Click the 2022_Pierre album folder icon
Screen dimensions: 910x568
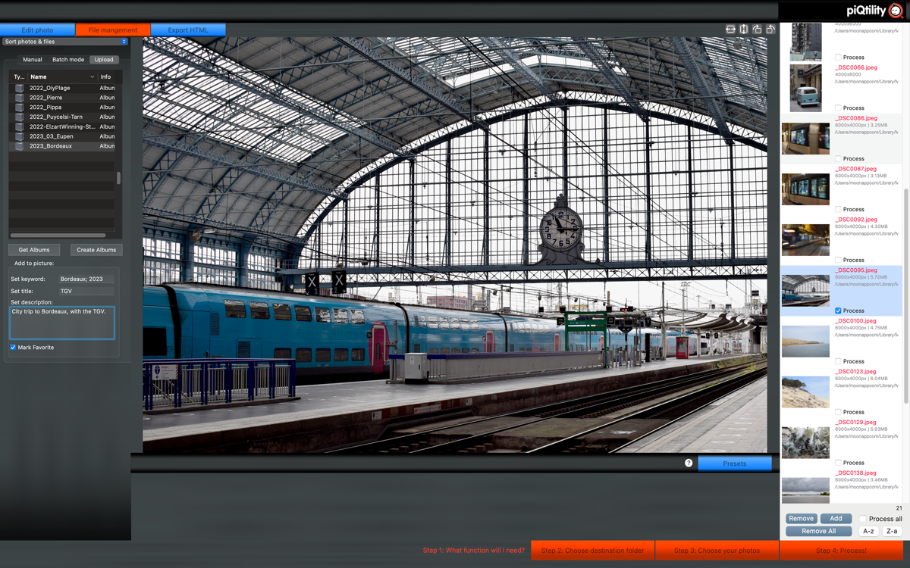tap(19, 98)
